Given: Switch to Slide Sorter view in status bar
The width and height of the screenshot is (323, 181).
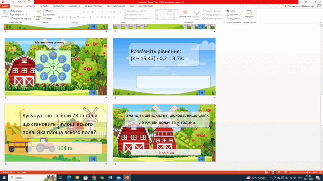Looking at the screenshot, I should 273,172.
